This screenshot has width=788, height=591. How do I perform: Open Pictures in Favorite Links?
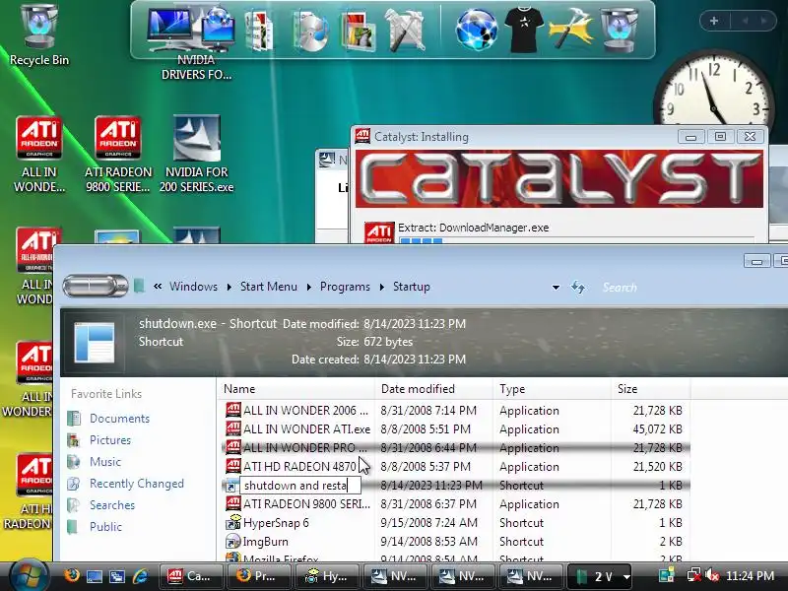pos(110,439)
